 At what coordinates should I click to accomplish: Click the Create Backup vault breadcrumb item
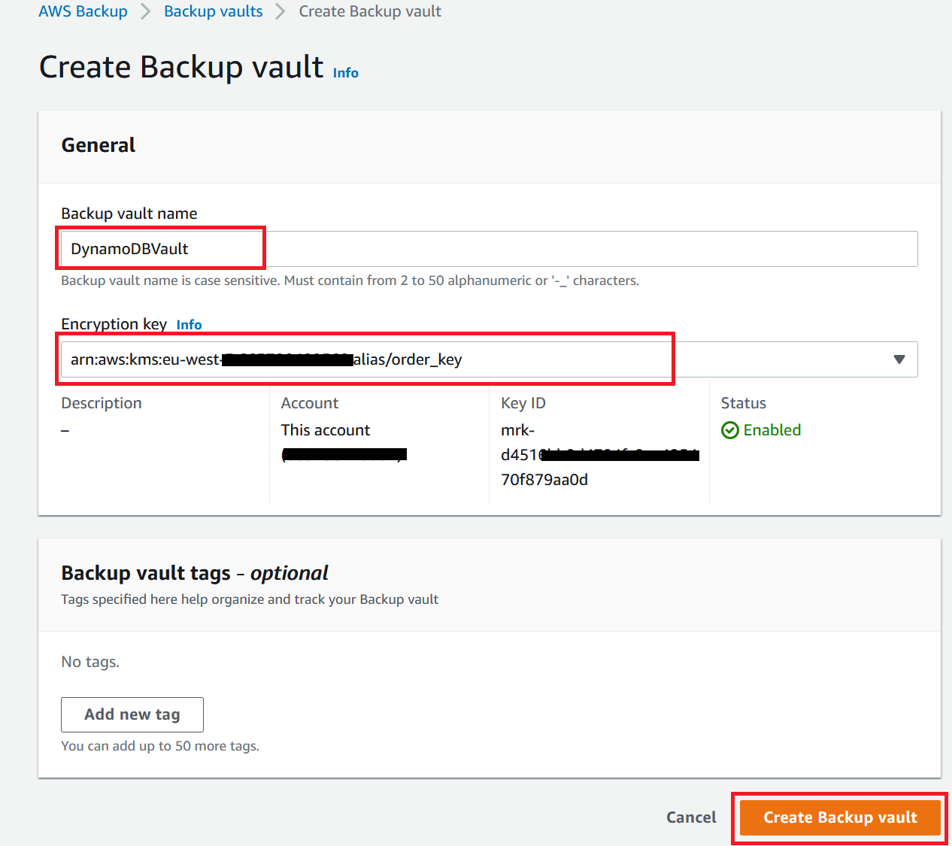click(x=370, y=11)
